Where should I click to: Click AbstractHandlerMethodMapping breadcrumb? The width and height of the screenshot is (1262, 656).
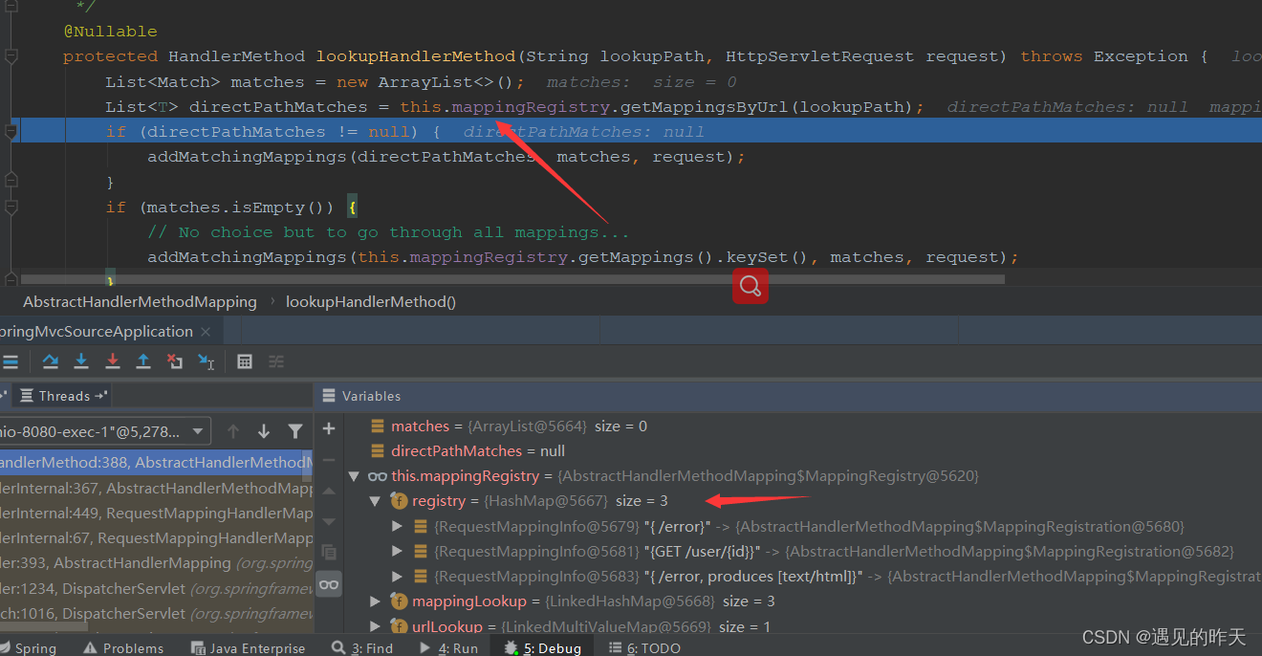[140, 301]
